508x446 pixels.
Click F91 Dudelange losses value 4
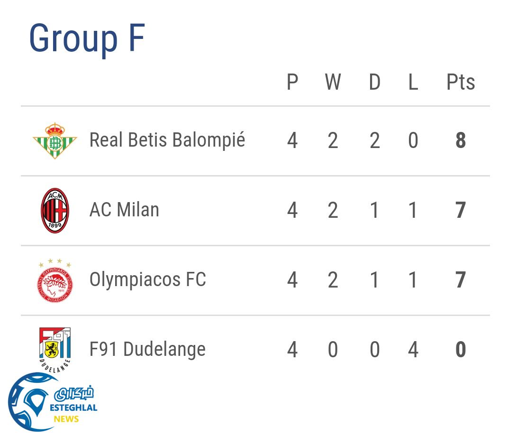(413, 350)
